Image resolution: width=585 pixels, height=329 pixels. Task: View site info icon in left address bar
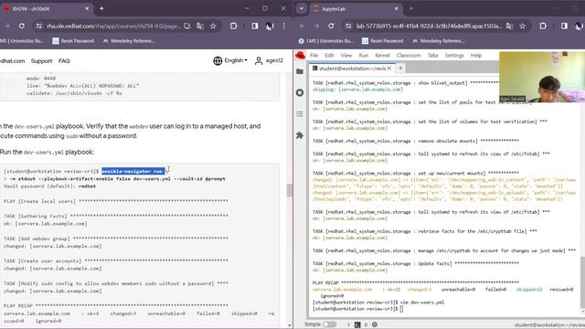click(x=38, y=26)
